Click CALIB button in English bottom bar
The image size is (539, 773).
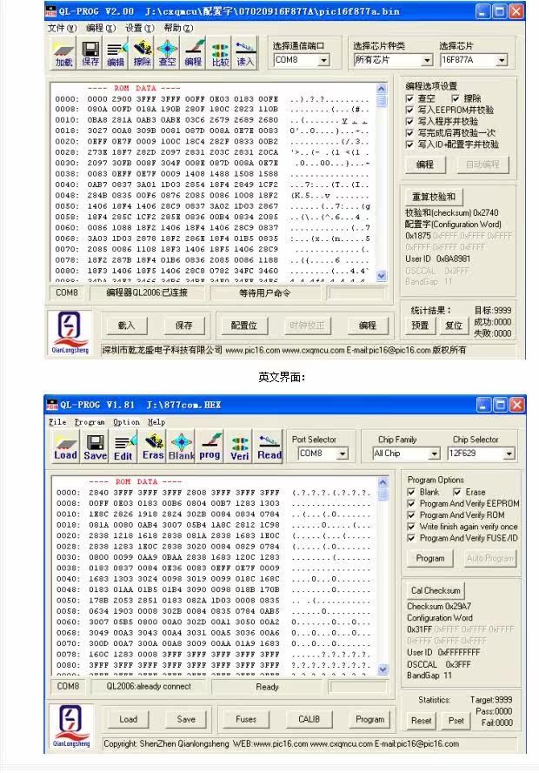point(309,719)
